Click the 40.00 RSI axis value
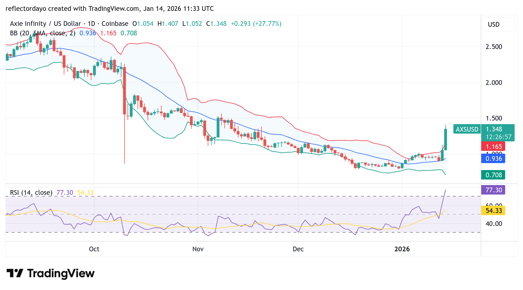 pos(494,224)
